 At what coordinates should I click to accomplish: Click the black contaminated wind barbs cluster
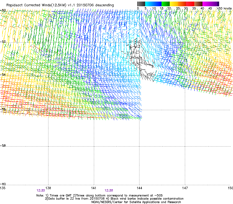(x=140, y=59)
